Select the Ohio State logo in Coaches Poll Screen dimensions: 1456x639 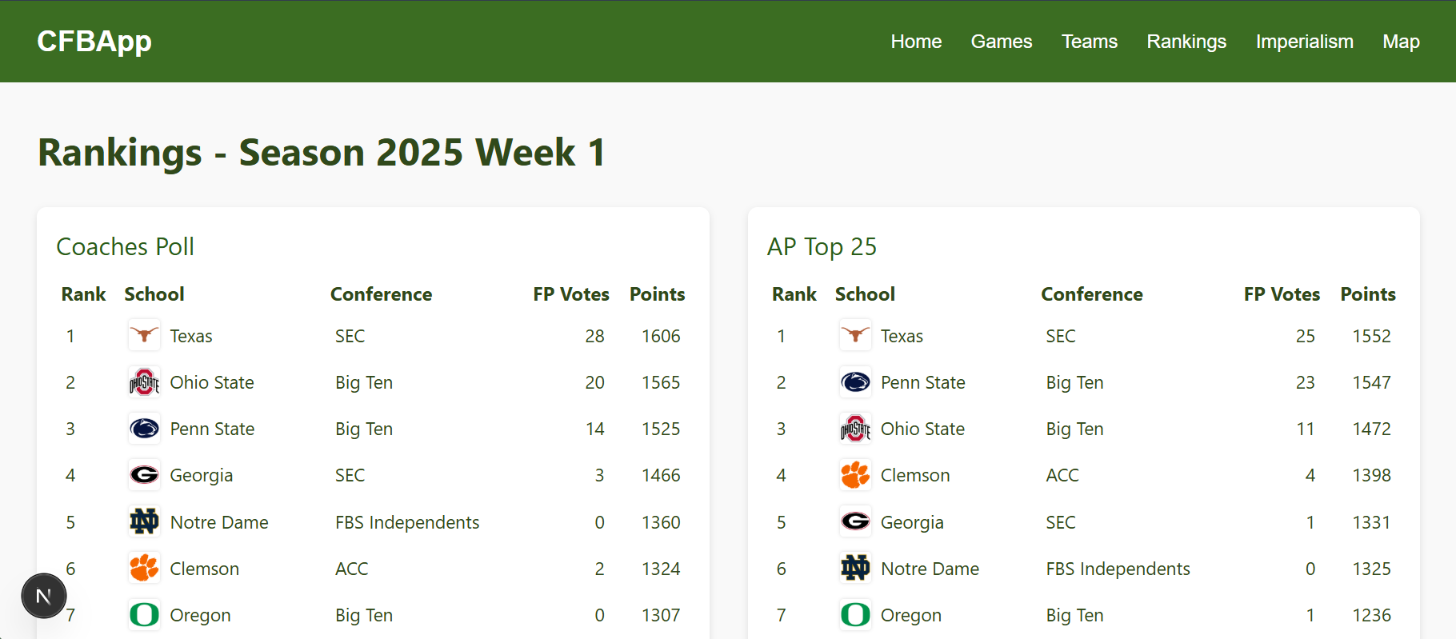click(x=144, y=381)
